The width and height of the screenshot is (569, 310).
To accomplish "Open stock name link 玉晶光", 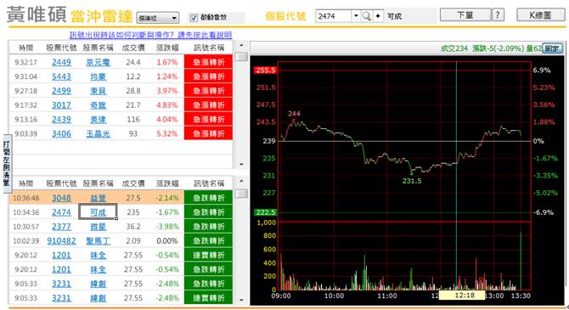I will (x=98, y=133).
